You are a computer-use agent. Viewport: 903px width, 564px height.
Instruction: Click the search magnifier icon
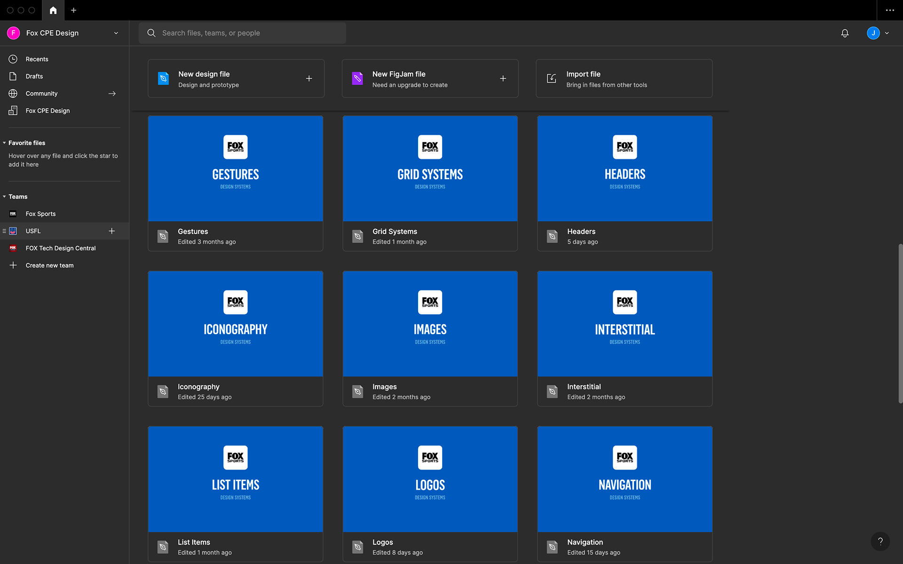[151, 33]
